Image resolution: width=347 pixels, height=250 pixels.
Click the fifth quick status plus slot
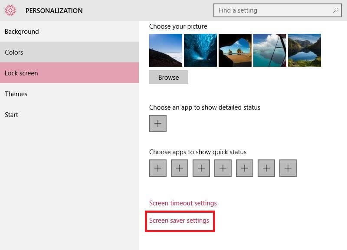[x=245, y=168]
